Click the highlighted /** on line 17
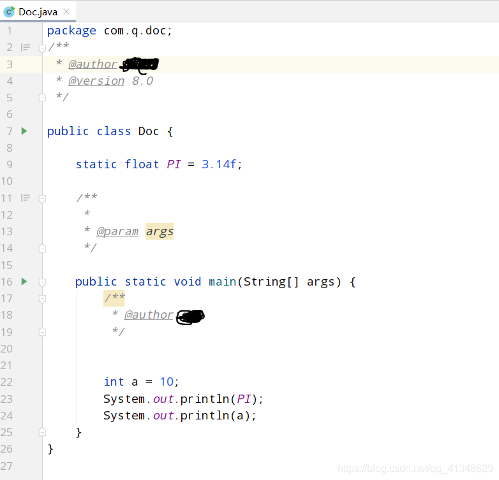Viewport: 499px width, 480px height. [x=114, y=298]
